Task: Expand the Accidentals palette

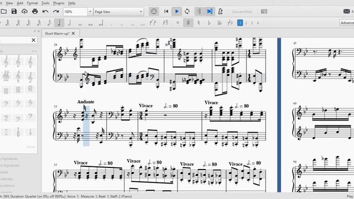Action: tap(7, 179)
